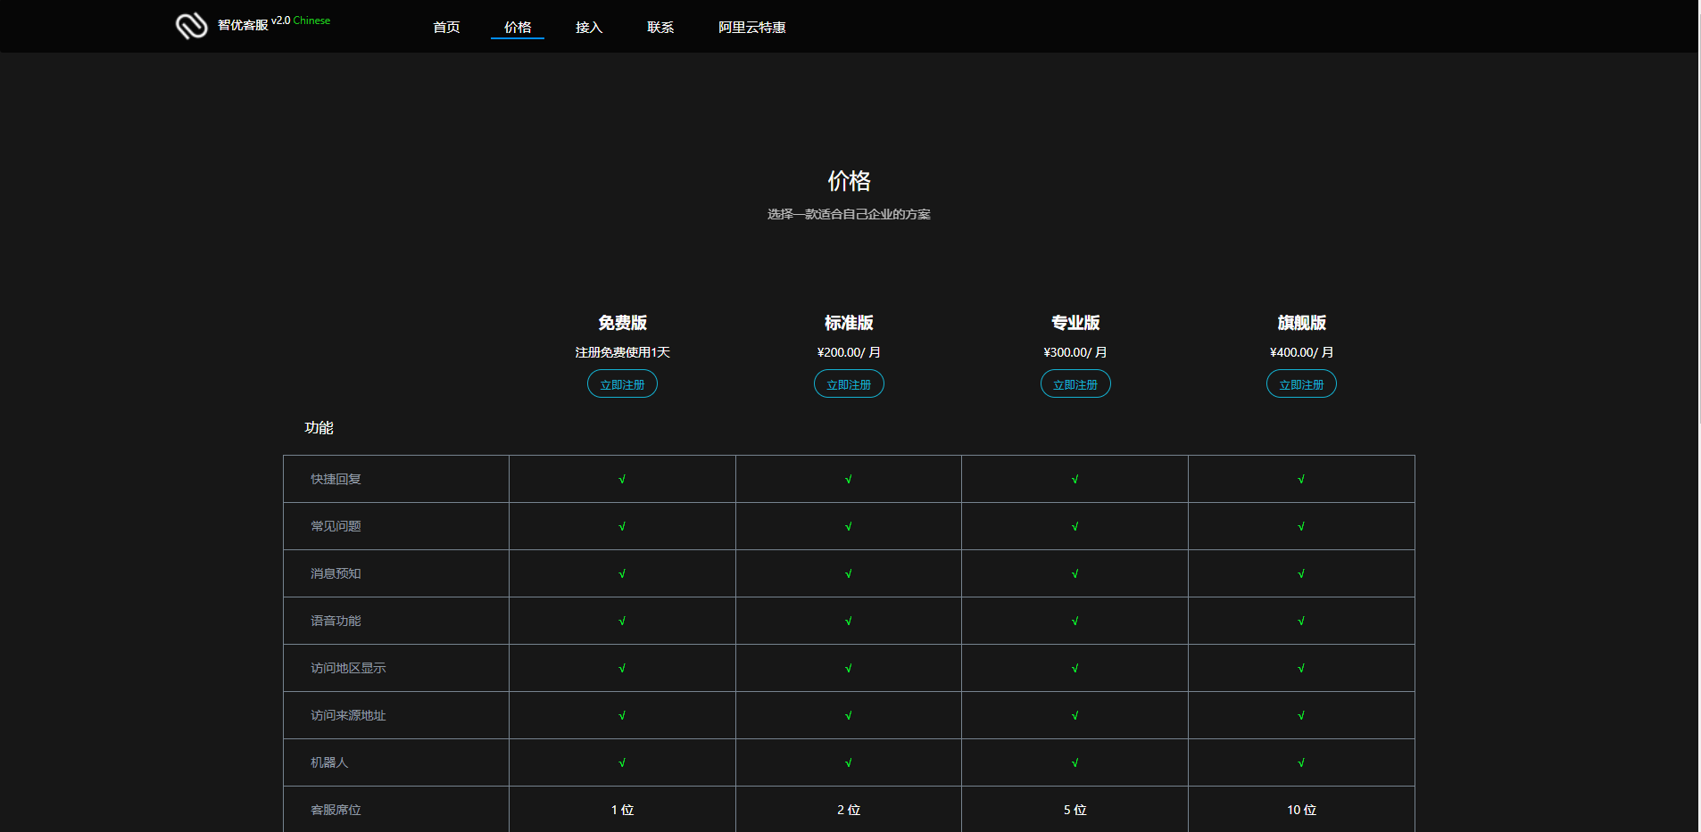Click 立即注册 under 标准版
This screenshot has height=832, width=1701.
[849, 384]
